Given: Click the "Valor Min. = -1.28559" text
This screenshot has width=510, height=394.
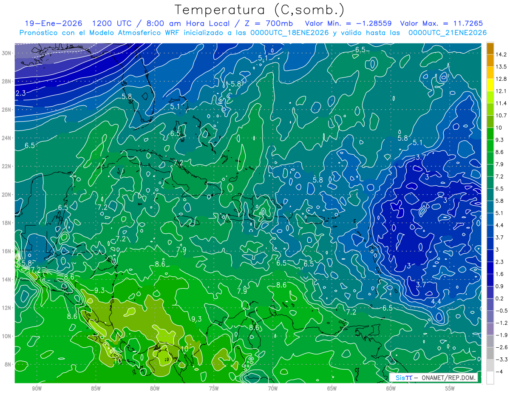Looking at the screenshot, I should point(348,23).
